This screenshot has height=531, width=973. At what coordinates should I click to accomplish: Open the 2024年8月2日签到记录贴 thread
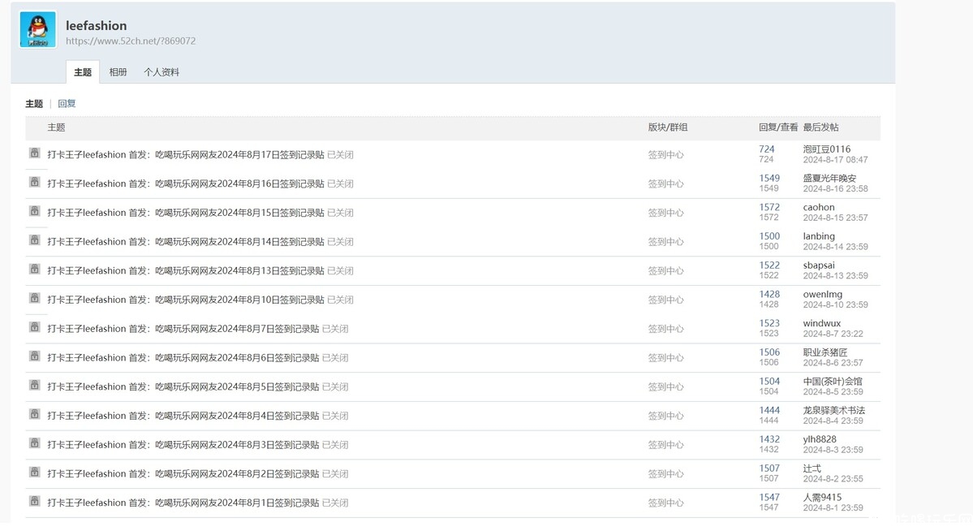point(183,473)
